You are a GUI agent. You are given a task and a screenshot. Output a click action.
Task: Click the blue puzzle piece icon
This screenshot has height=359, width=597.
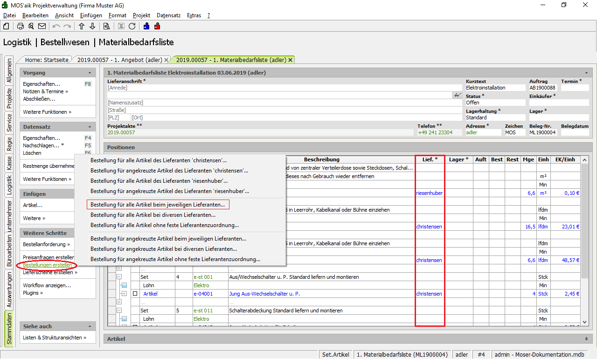pyautogui.click(x=146, y=26)
